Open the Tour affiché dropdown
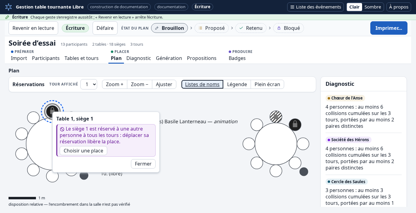The width and height of the screenshot is (416, 213). pyautogui.click(x=89, y=84)
